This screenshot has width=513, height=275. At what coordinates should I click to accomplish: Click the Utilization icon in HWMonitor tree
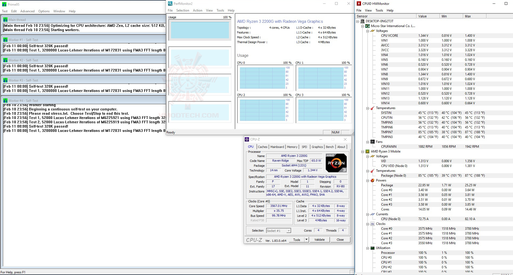[373, 248]
